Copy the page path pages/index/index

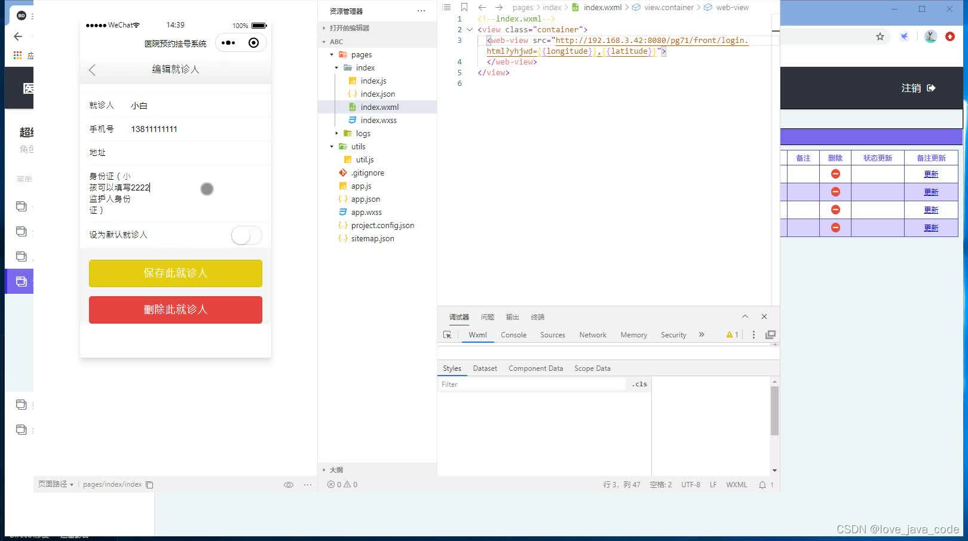(149, 485)
